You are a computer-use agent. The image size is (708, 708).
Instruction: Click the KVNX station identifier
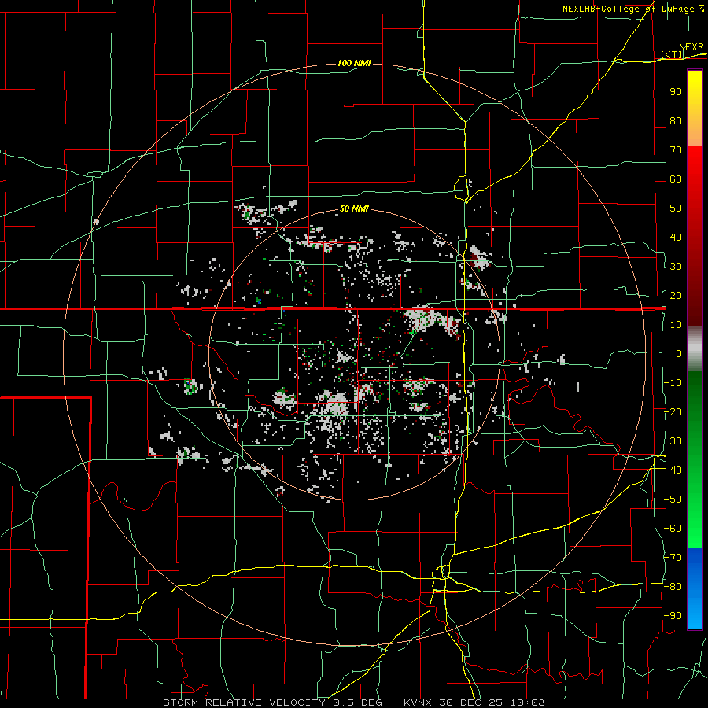pyautogui.click(x=418, y=702)
